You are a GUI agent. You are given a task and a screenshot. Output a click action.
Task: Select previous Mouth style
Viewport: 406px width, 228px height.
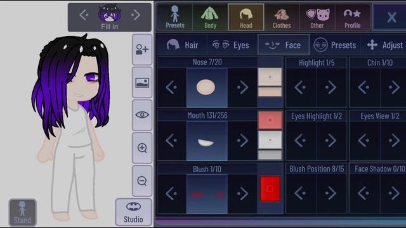tap(171, 141)
